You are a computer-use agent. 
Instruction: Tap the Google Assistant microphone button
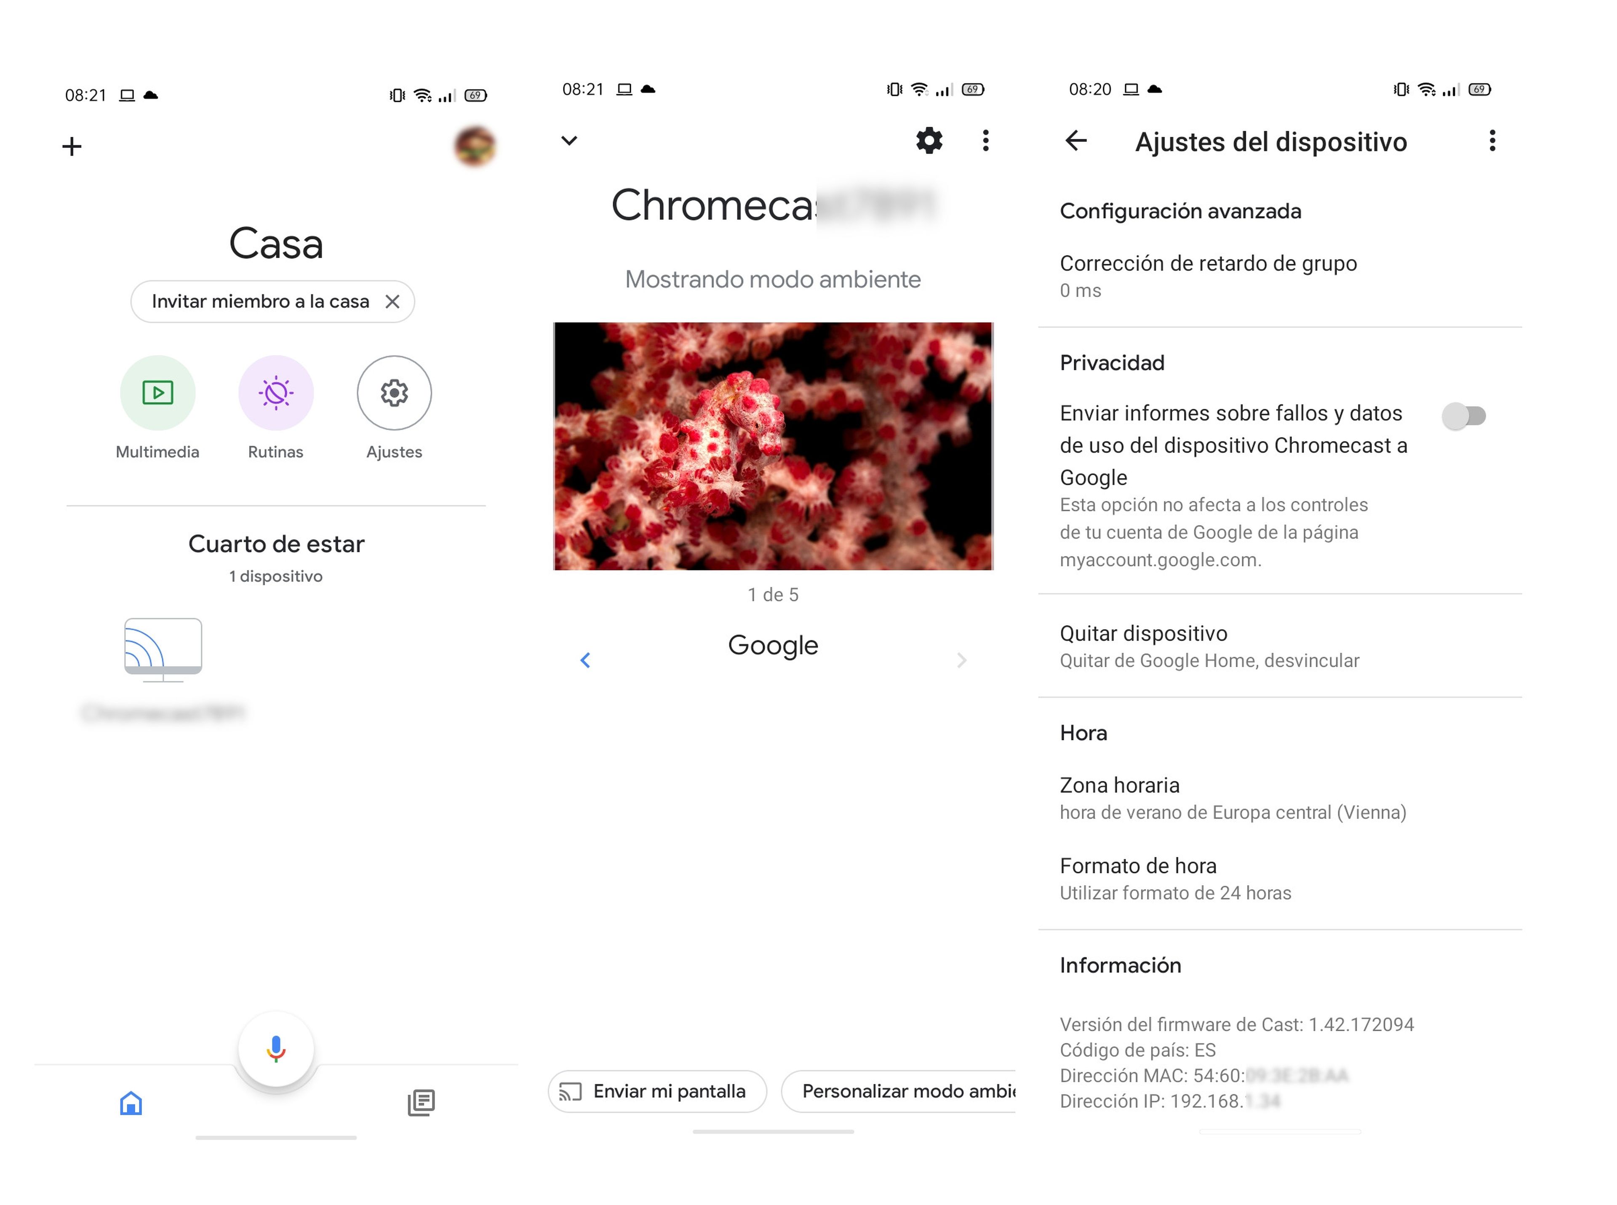276,1049
